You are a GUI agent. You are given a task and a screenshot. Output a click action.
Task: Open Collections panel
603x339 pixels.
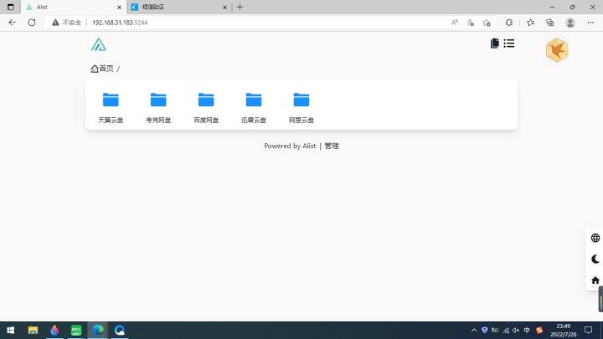tap(550, 23)
